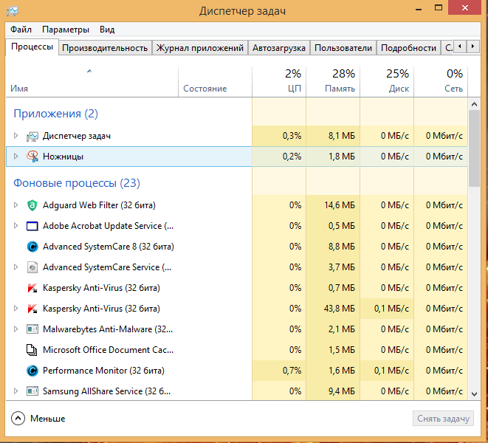Click the 9,4 МБ memory value
This screenshot has width=488, height=443.
(341, 391)
